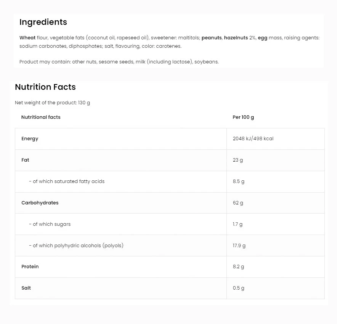This screenshot has height=324, width=337.
Task: Click the 62 g carbohydrates value
Action: point(238,203)
